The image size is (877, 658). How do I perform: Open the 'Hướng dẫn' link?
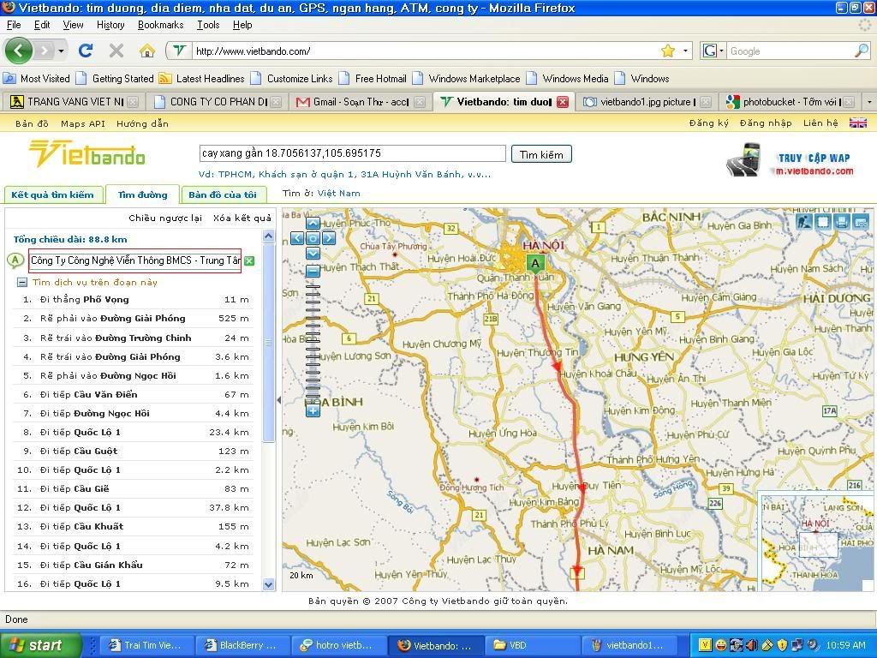(142, 123)
